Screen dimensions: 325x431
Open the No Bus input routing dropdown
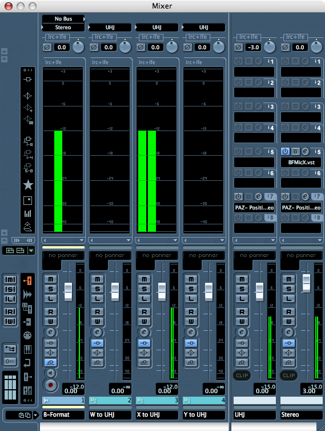click(x=63, y=19)
